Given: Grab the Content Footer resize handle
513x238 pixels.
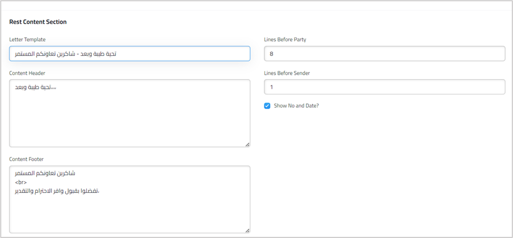Looking at the screenshot, I should point(247,231).
